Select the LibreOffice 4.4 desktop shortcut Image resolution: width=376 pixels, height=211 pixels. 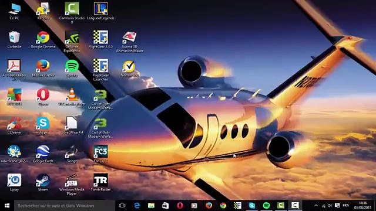tap(72, 125)
